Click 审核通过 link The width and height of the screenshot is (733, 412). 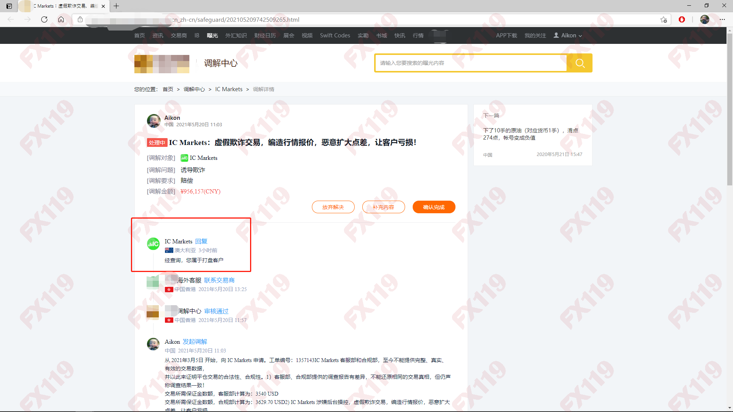pyautogui.click(x=216, y=311)
